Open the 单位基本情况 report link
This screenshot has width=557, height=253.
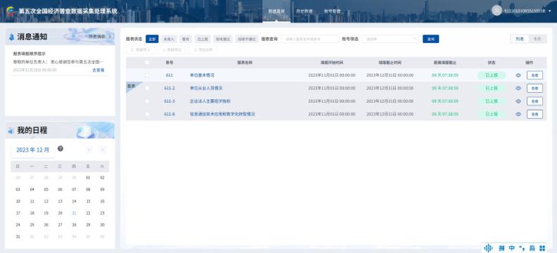(202, 75)
